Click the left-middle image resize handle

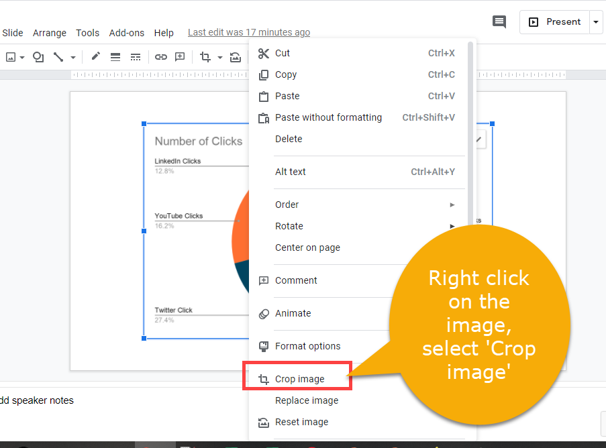pyautogui.click(x=144, y=231)
